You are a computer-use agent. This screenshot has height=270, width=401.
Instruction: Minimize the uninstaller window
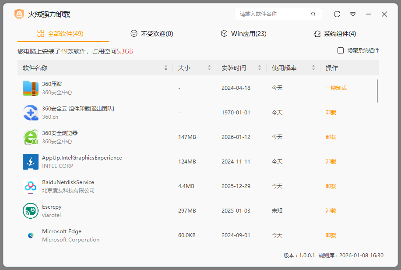pyautogui.click(x=369, y=14)
